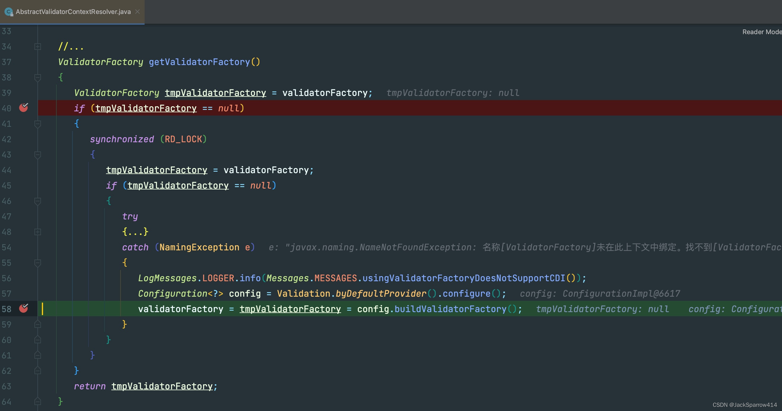The width and height of the screenshot is (782, 411).
Task: Click the try keyword on line 47
Action: [x=130, y=216]
